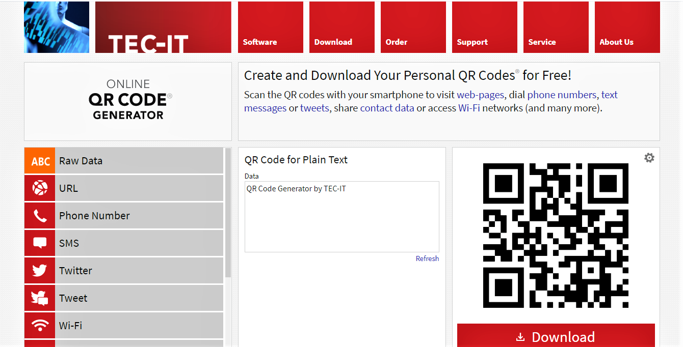The image size is (683, 347).
Task: Click the blue header photo thumbnail
Action: [x=57, y=27]
